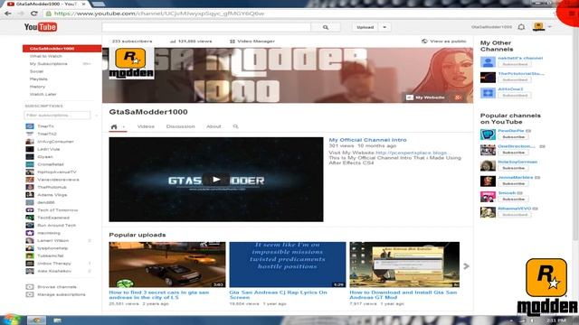Open the RihannaVEVO channel avatar
This screenshot has width=579, height=325.
tap(488, 212)
